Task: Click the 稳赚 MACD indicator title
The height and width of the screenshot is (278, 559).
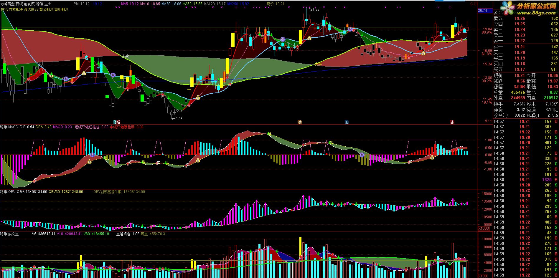Action: coord(9,127)
